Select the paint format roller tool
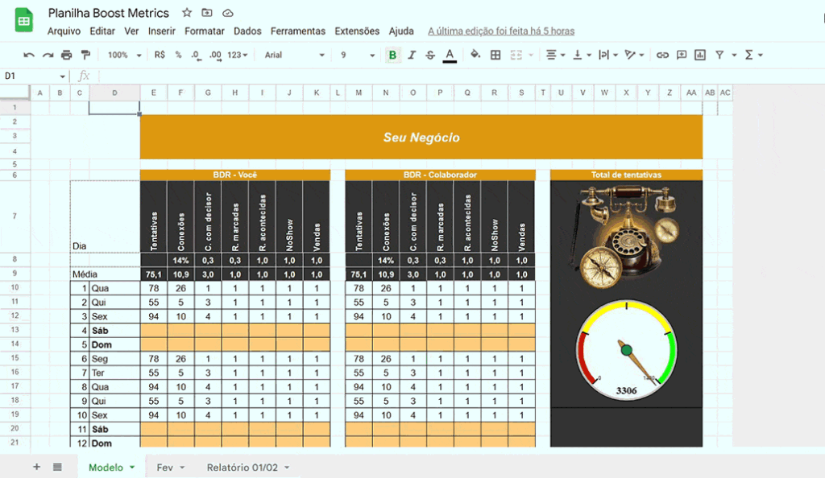 pyautogui.click(x=85, y=55)
